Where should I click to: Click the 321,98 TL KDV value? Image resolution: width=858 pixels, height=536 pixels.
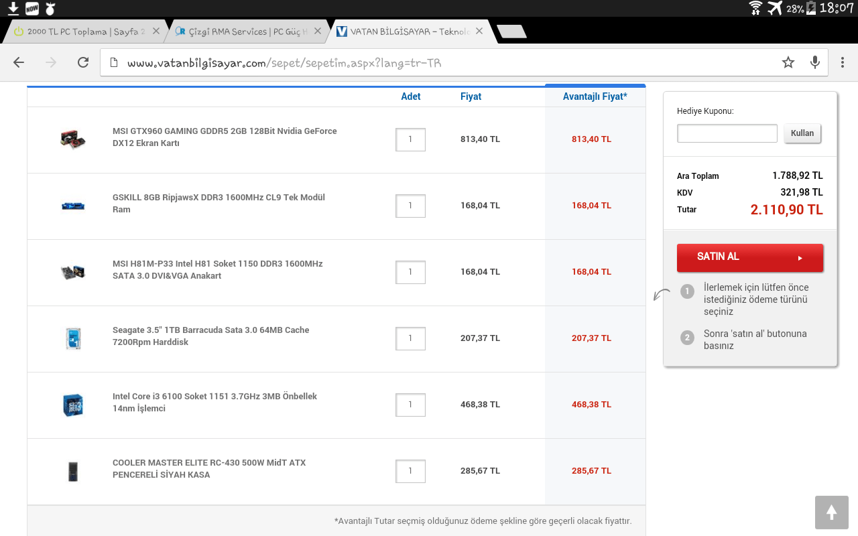pos(802,192)
